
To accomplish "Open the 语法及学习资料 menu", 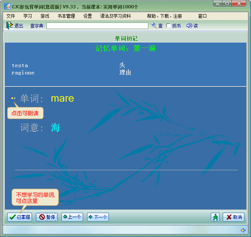I will click(x=115, y=16).
